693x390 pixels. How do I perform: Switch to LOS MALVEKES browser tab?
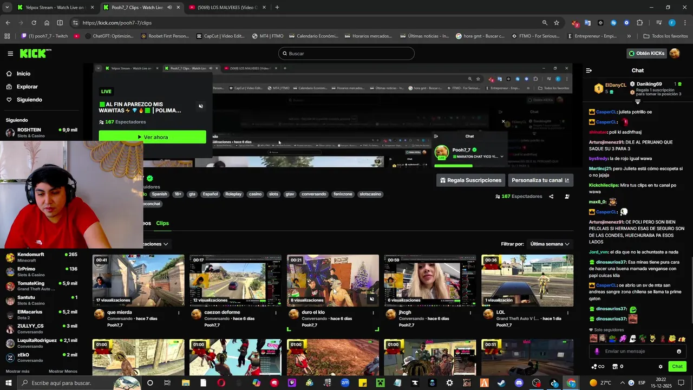pos(226,8)
